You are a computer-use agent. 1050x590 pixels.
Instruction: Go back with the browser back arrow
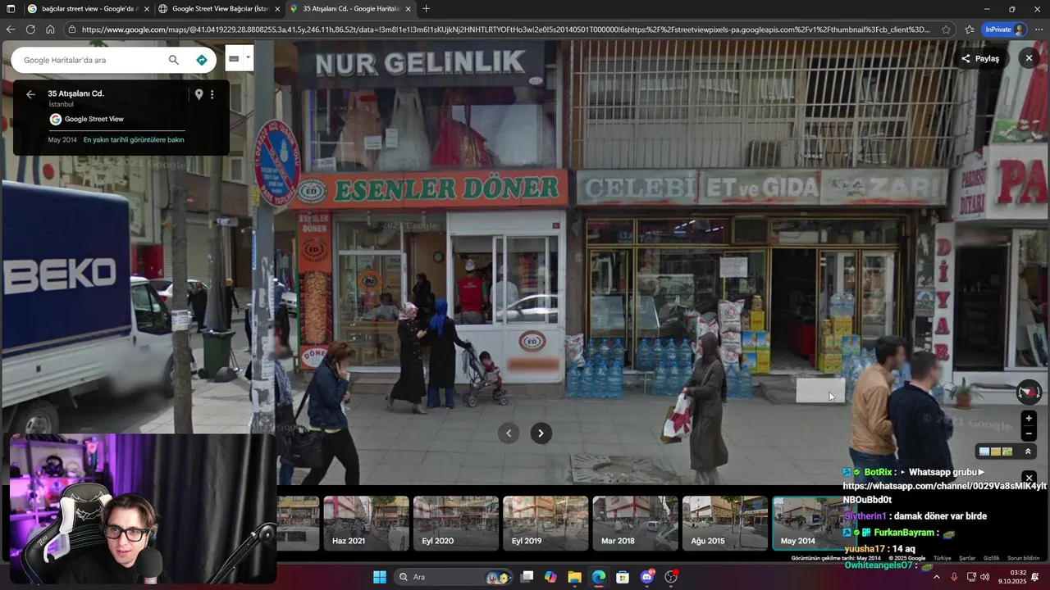(x=11, y=29)
